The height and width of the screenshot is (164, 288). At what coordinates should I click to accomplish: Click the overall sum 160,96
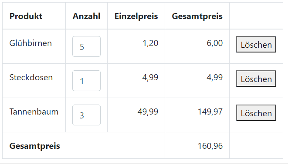[210, 146]
